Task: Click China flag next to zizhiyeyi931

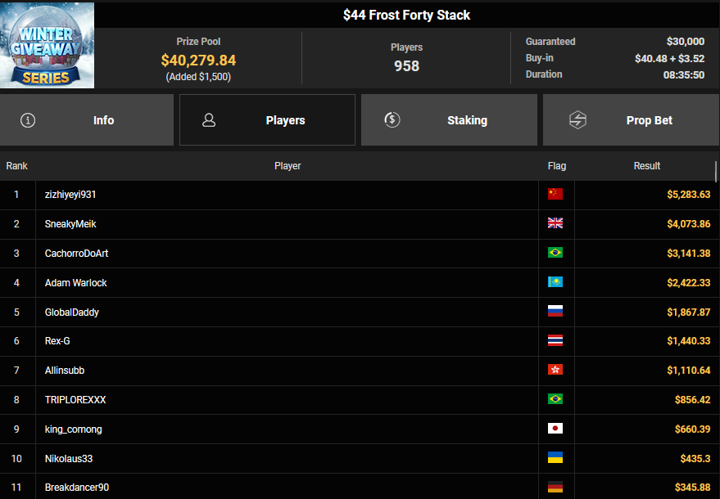Action: pos(555,195)
